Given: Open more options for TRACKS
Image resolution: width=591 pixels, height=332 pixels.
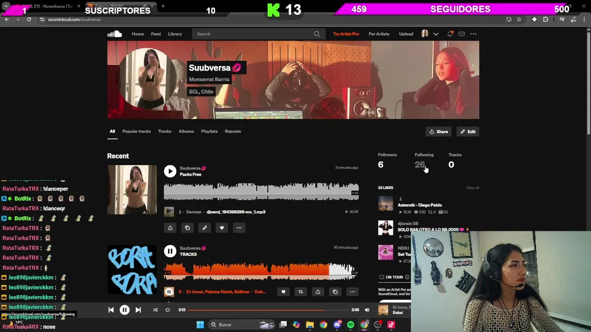Looking at the screenshot, I should click(x=352, y=291).
